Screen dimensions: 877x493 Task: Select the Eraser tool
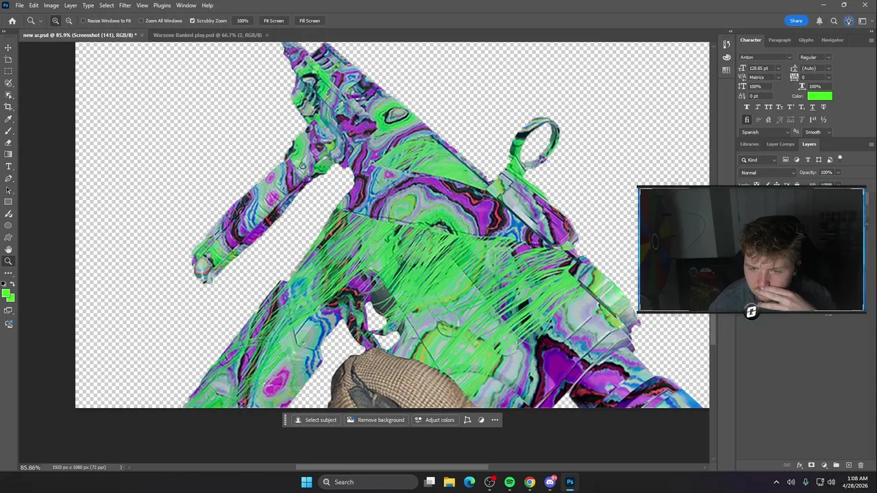8,142
